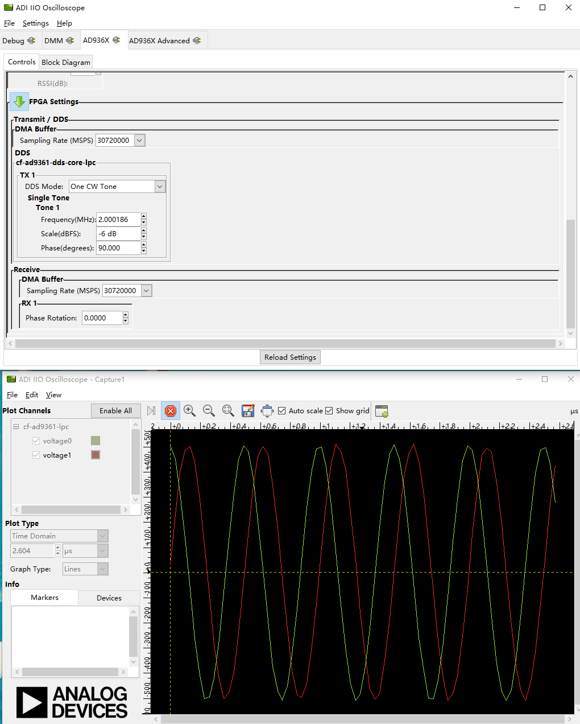The height and width of the screenshot is (724, 580).
Task: Switch to the Devices tab in Info
Action: pos(109,598)
